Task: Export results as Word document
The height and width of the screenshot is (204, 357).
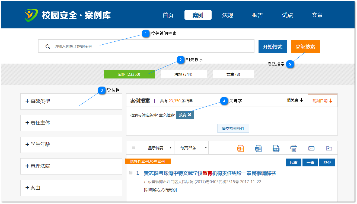Action: [x=258, y=148]
